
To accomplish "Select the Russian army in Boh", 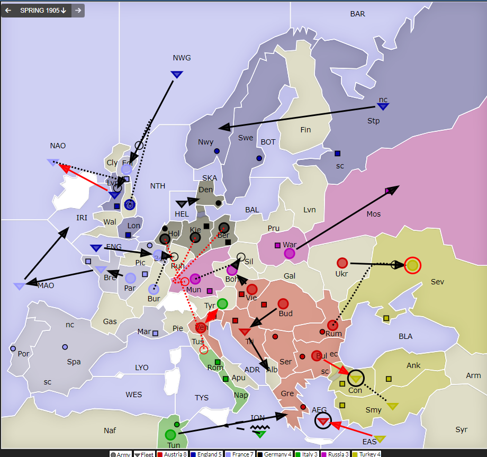I will [232, 271].
